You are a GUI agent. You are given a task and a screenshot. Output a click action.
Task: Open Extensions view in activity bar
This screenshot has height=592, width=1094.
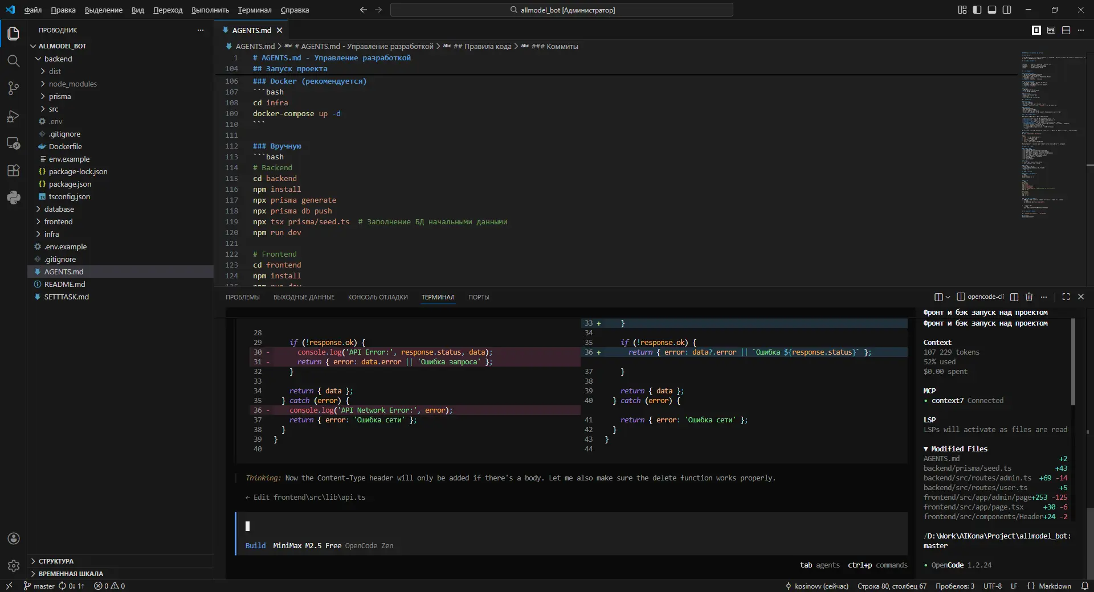click(x=14, y=170)
